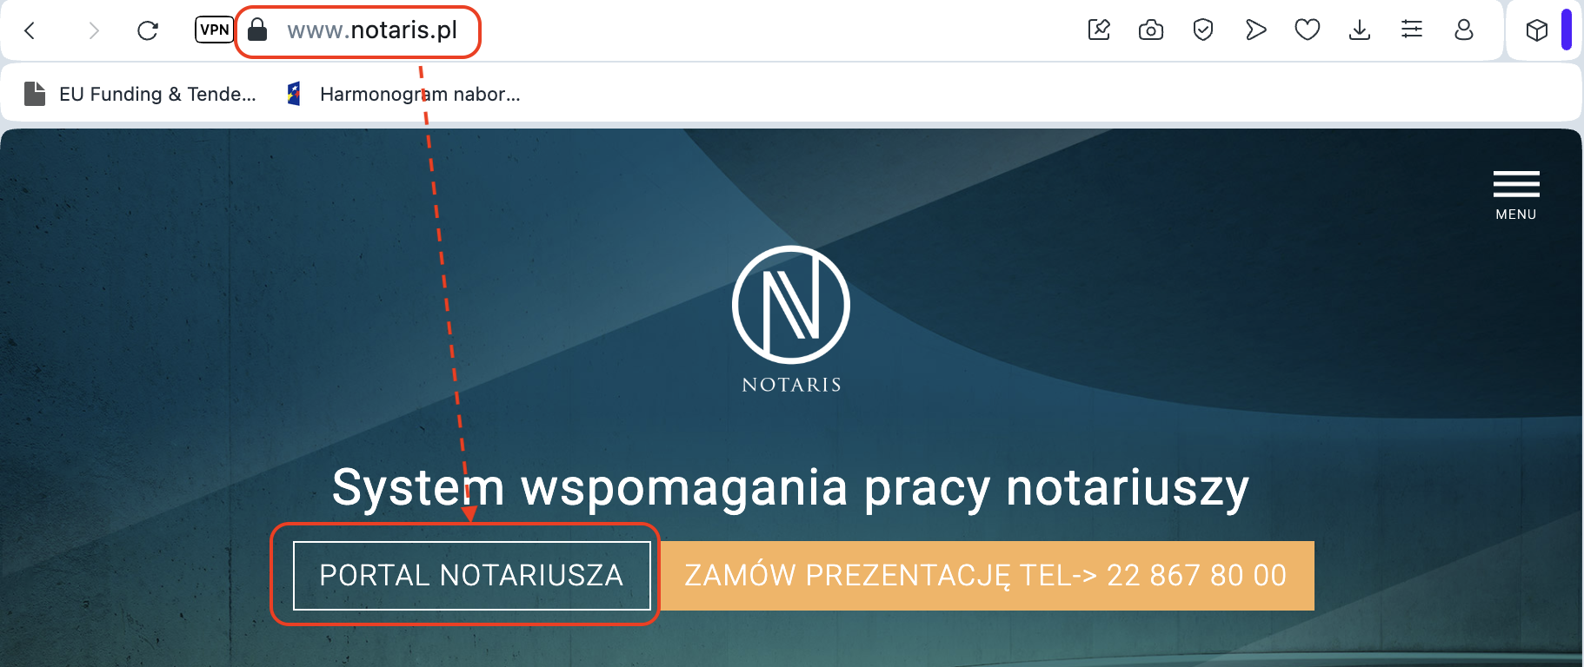The width and height of the screenshot is (1584, 667).
Task: Open the shield privacy protection icon
Action: (1203, 30)
